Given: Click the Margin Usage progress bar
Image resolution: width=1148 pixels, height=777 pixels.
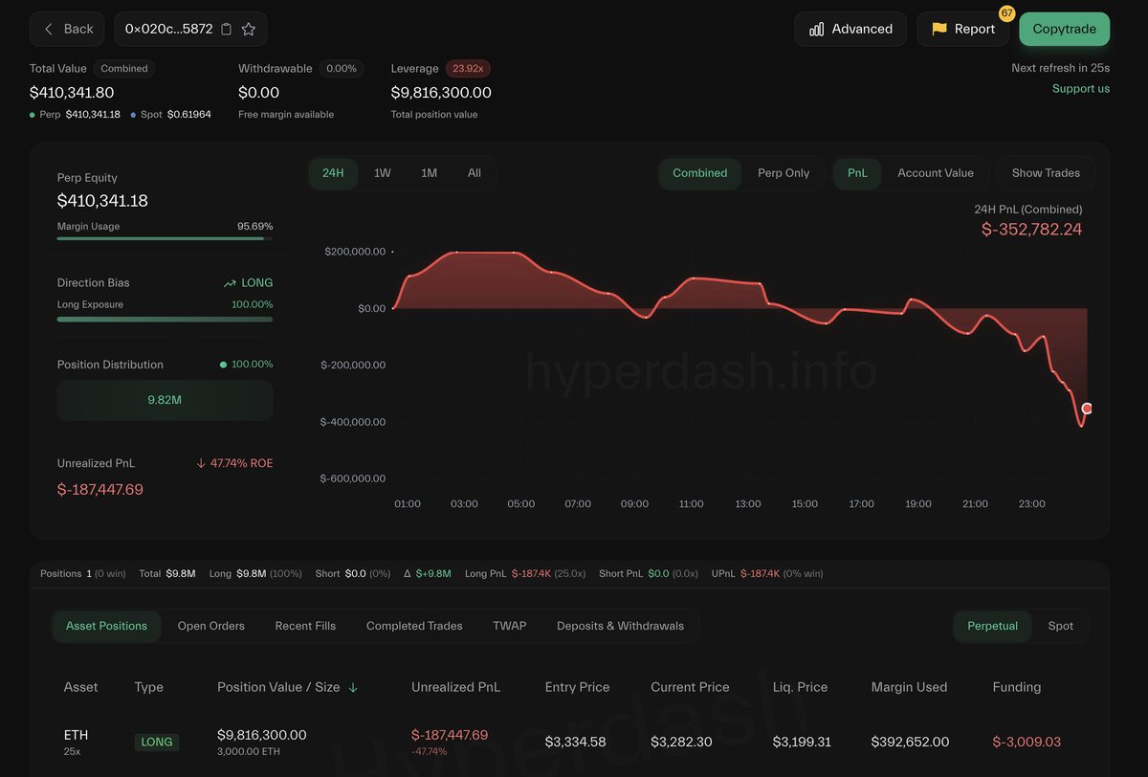Looking at the screenshot, I should [x=165, y=238].
